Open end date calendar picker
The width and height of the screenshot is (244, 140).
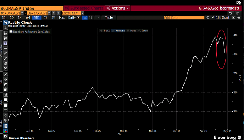(x=49, y=13)
